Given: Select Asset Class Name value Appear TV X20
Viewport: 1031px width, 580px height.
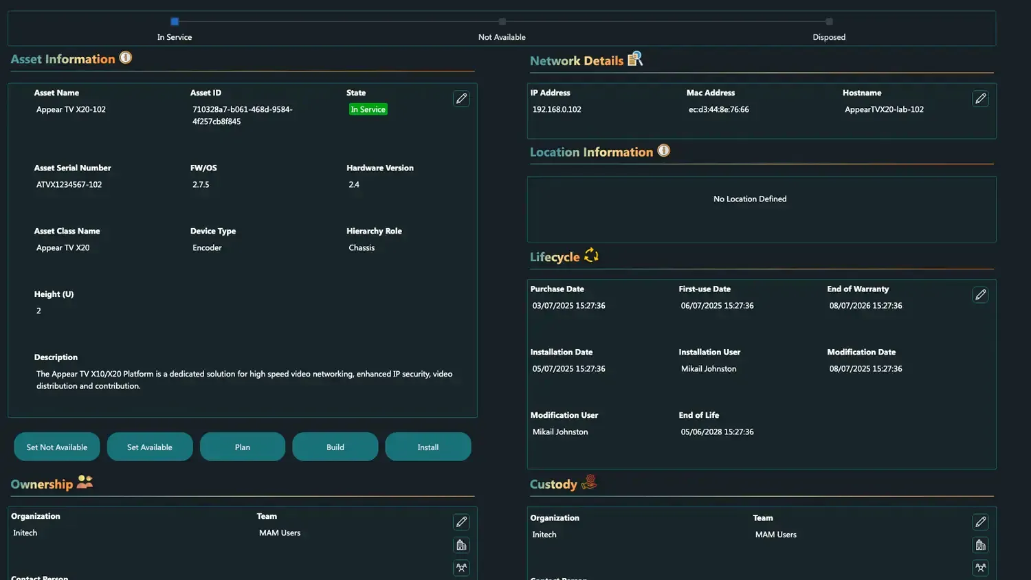Looking at the screenshot, I should coord(63,247).
